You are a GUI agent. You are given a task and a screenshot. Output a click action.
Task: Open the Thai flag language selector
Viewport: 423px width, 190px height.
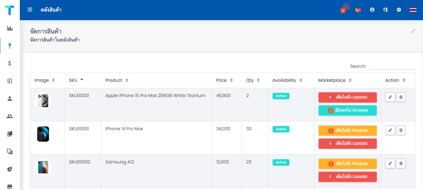tap(413, 10)
